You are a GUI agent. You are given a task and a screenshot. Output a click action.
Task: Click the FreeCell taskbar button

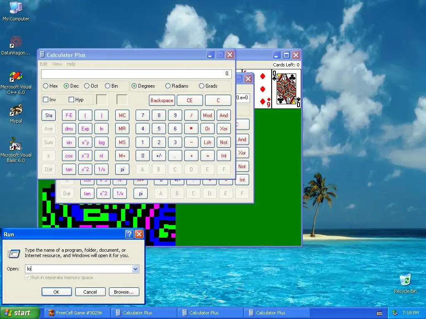tap(77, 313)
